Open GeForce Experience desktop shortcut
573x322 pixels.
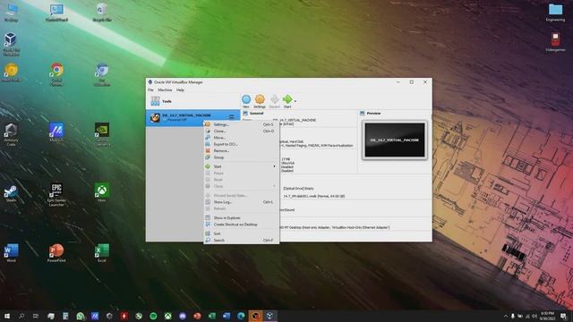pyautogui.click(x=102, y=134)
